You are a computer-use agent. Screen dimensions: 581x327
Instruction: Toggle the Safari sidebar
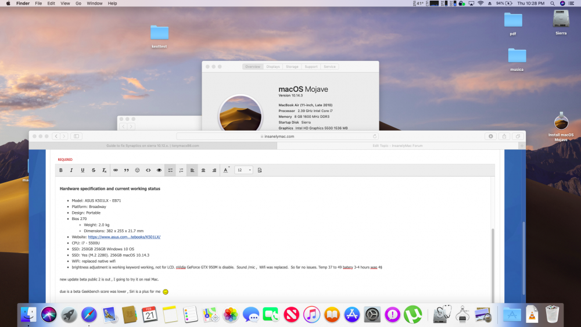click(76, 136)
